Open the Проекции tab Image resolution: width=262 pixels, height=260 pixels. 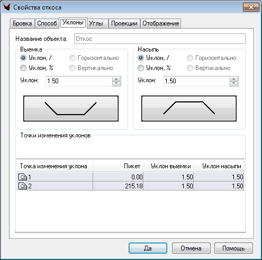click(124, 23)
